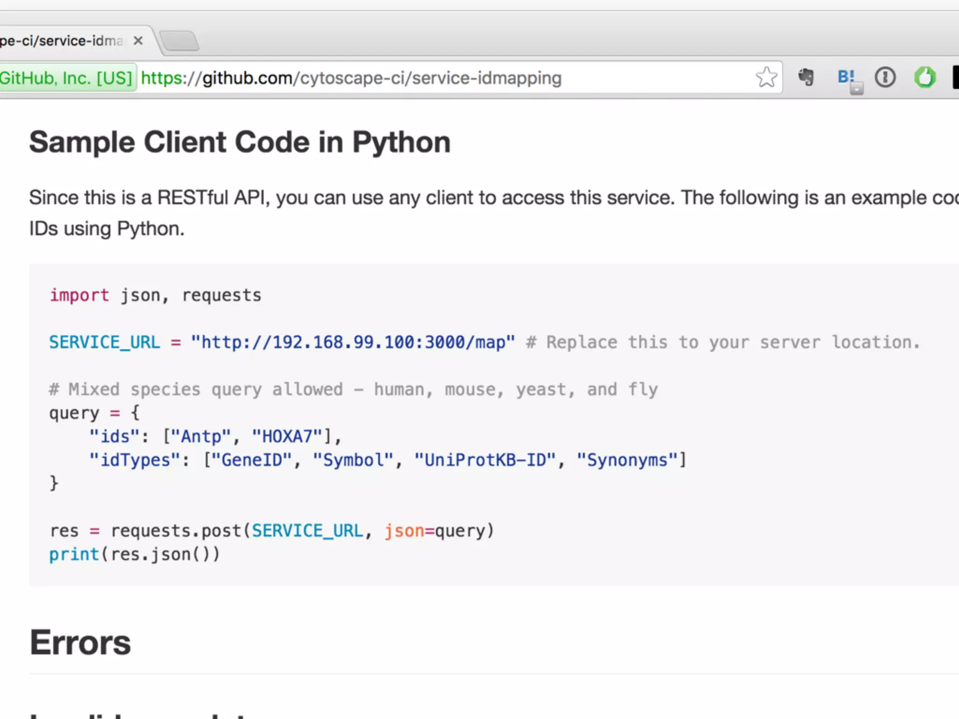Focus the github.com address bar URL
This screenshot has height=719, width=959.
[351, 78]
